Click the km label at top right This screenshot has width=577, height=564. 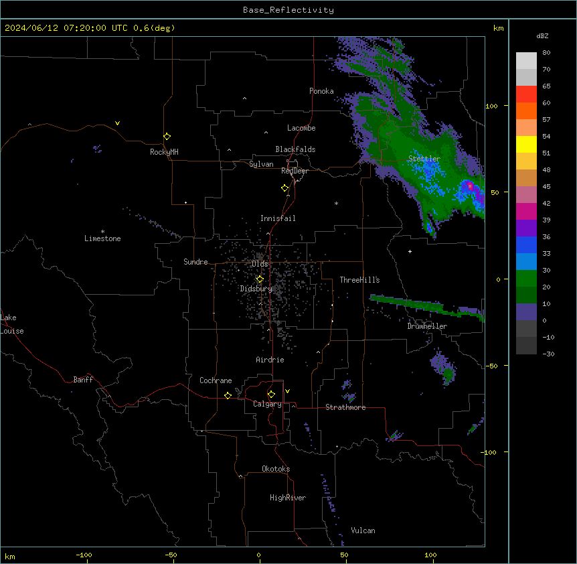point(498,28)
